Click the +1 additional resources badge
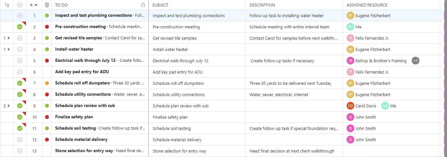447x157 pixels. pyautogui.click(x=415, y=61)
